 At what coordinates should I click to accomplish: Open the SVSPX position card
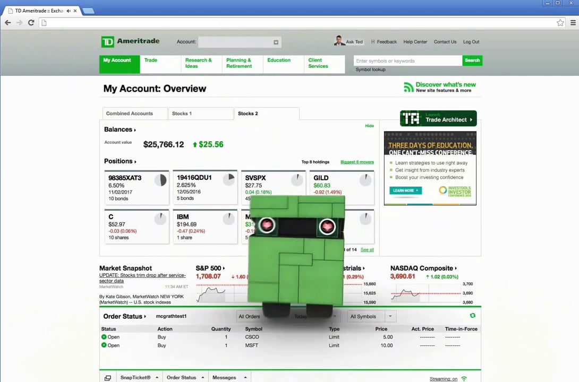pyautogui.click(x=273, y=187)
